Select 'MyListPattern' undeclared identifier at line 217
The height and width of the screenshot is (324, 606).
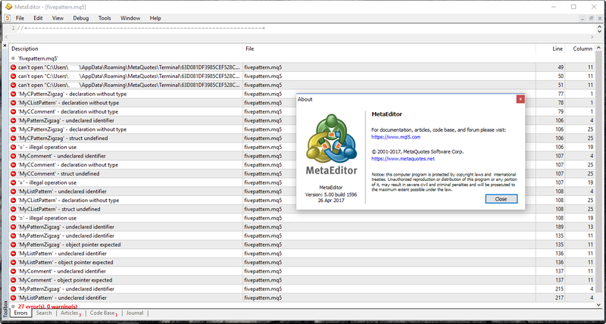[301, 298]
